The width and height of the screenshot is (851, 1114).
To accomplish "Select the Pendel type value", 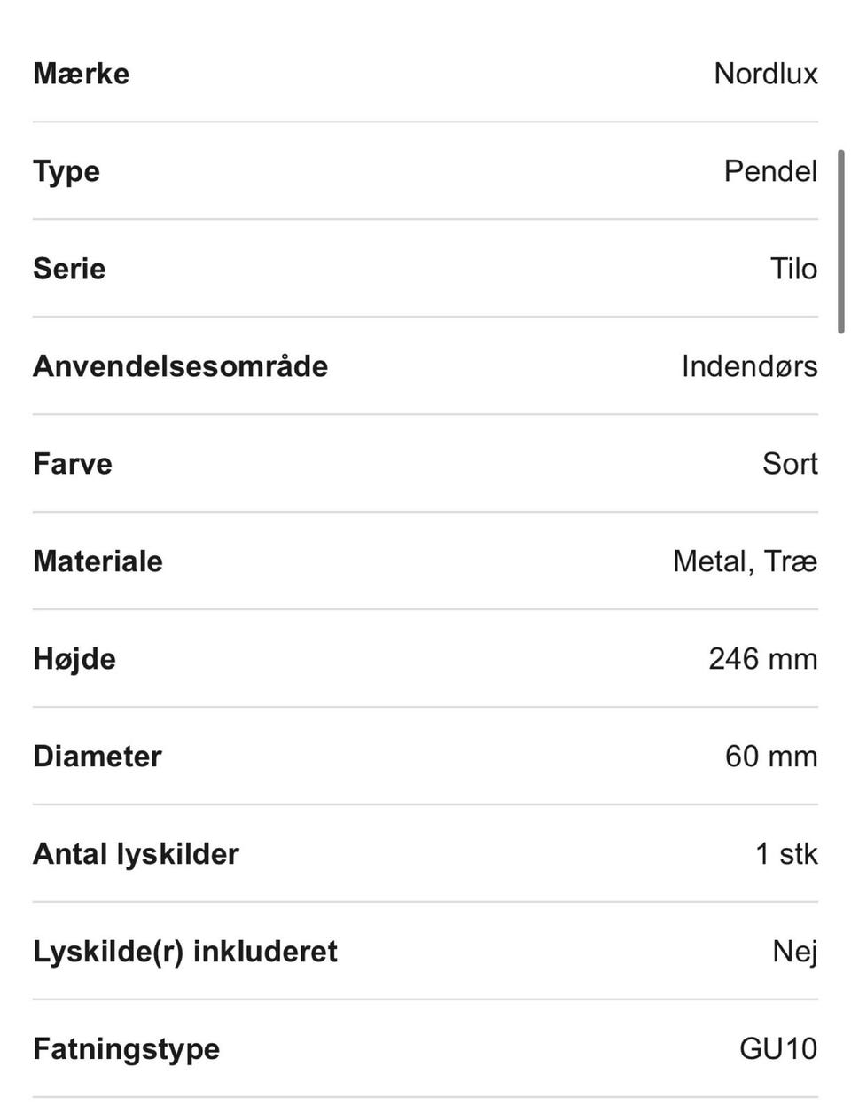I will 769,171.
